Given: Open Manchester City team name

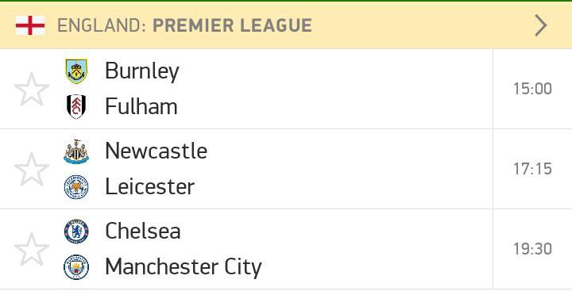Looking at the screenshot, I should coord(184,267).
